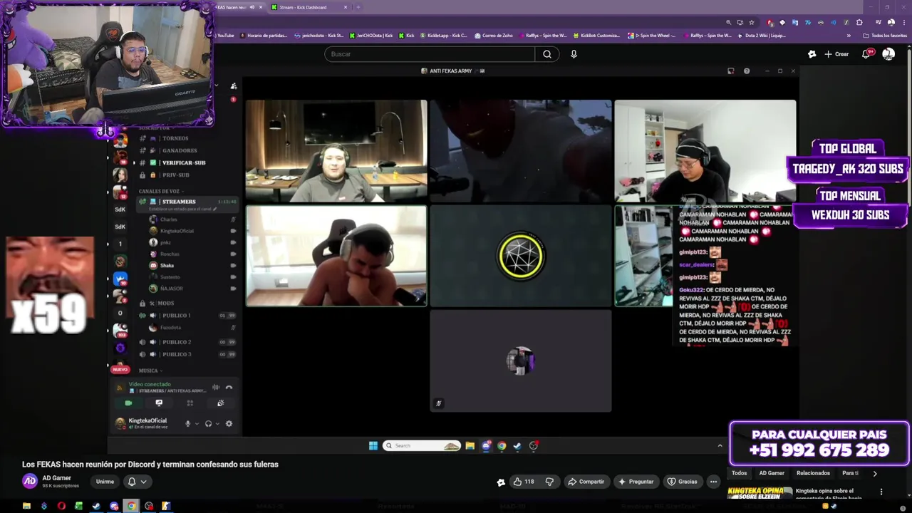Open the Dota 2 Wiki Liquipedia bookmark

(762, 36)
